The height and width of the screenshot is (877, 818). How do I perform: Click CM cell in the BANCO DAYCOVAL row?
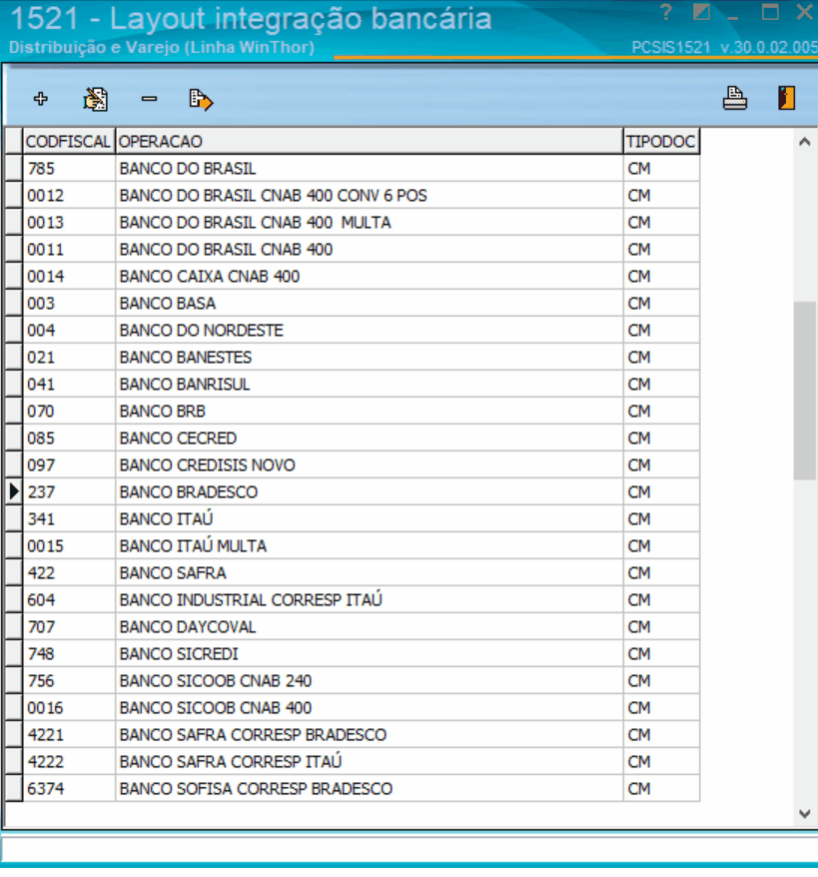(x=661, y=626)
